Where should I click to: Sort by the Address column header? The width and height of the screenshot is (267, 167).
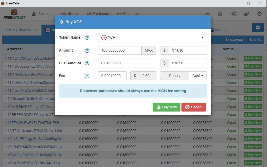point(14,49)
